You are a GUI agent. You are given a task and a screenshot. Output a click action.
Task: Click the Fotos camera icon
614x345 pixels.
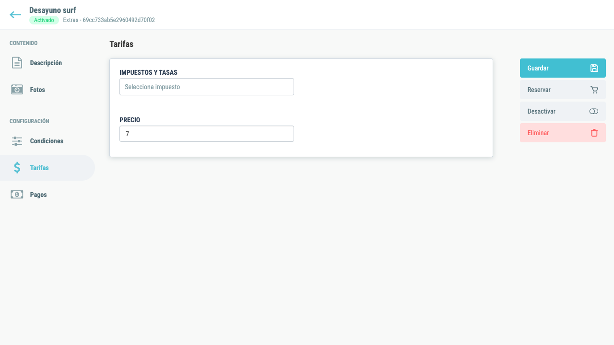[x=17, y=90]
